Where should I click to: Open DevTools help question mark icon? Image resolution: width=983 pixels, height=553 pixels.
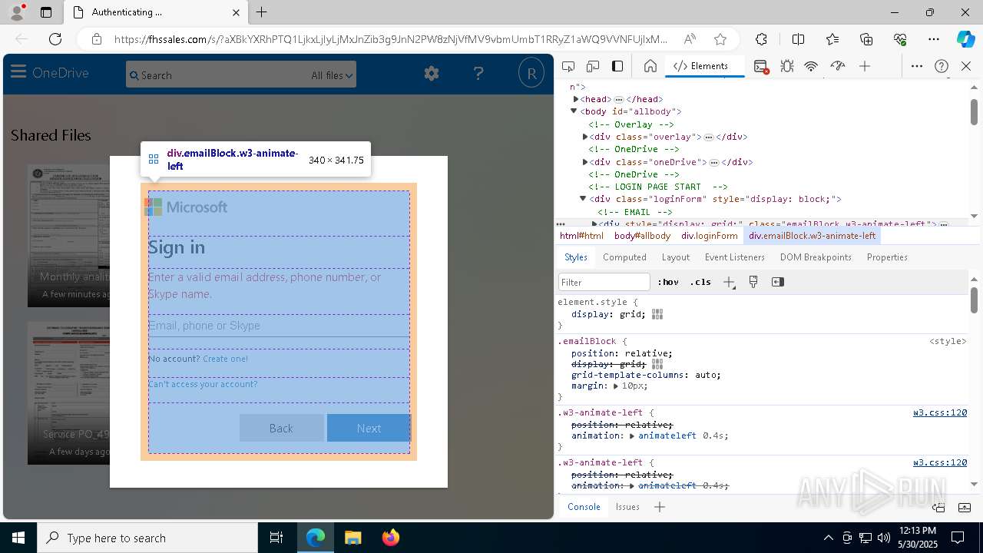click(x=942, y=66)
